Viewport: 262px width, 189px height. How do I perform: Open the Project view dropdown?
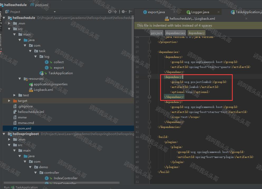(x=55, y=12)
